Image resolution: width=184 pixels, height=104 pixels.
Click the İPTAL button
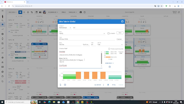[x=114, y=85]
